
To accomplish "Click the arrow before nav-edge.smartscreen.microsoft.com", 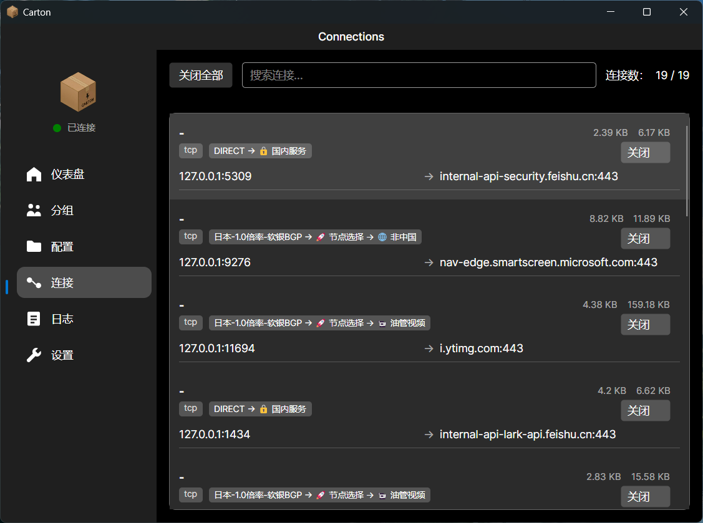I will 429,262.
